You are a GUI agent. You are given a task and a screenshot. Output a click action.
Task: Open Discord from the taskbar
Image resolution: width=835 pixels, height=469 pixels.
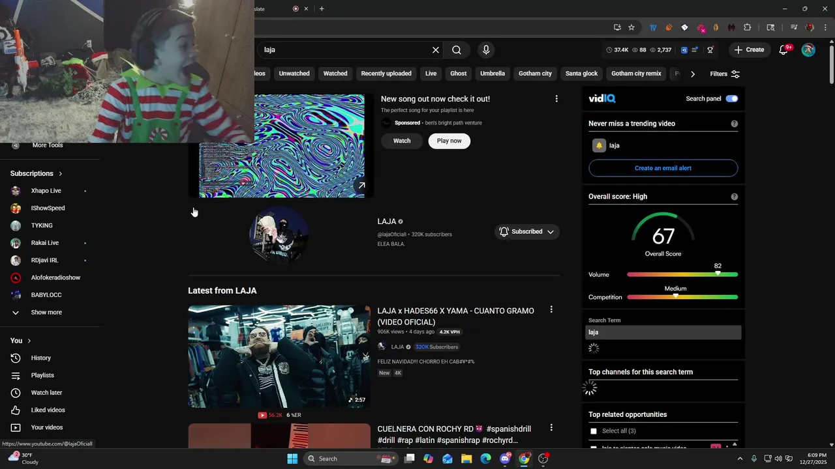(505, 459)
